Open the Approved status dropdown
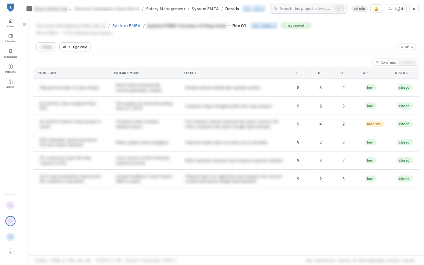The image size is (424, 265). click(x=296, y=26)
